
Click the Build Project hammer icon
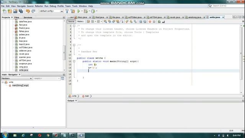coord(67,11)
